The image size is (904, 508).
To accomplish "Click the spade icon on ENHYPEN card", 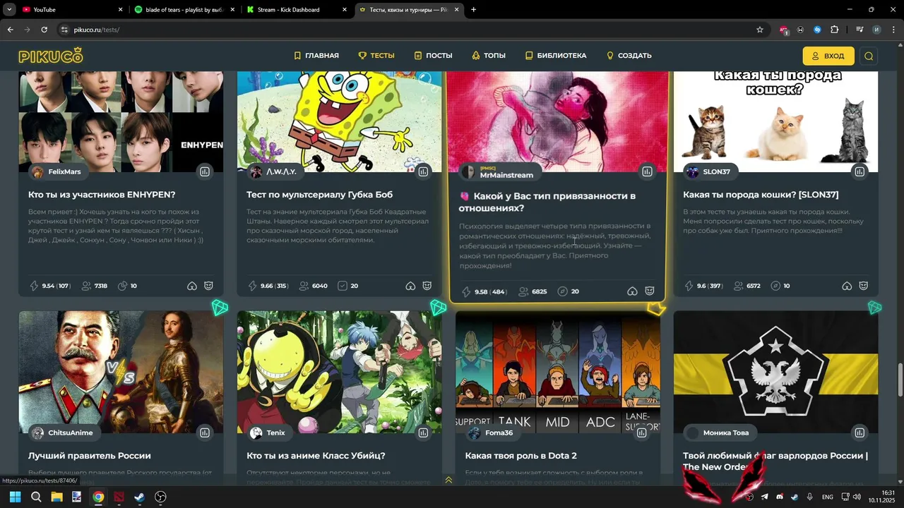I will point(192,286).
